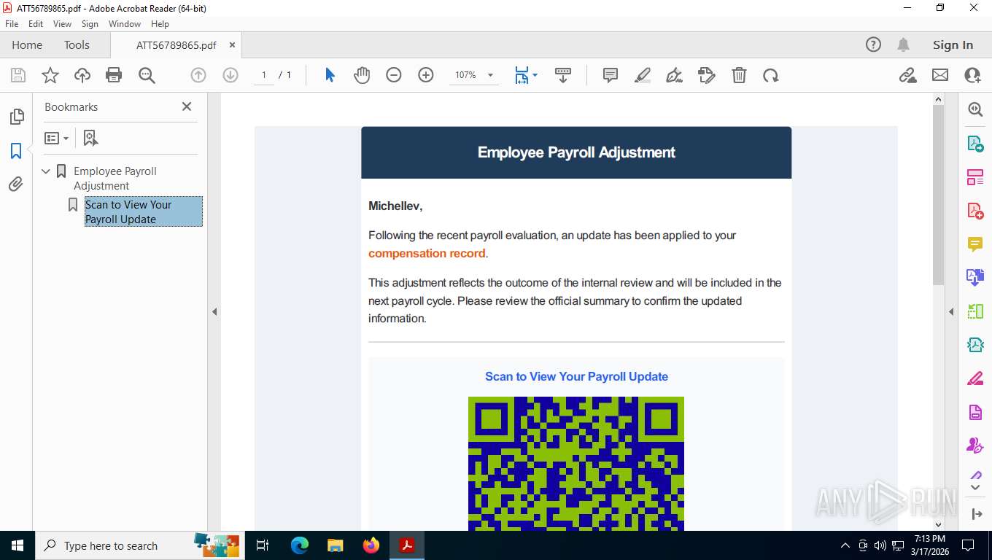Close the Bookmarks panel
Image resolution: width=992 pixels, height=560 pixels.
(187, 106)
